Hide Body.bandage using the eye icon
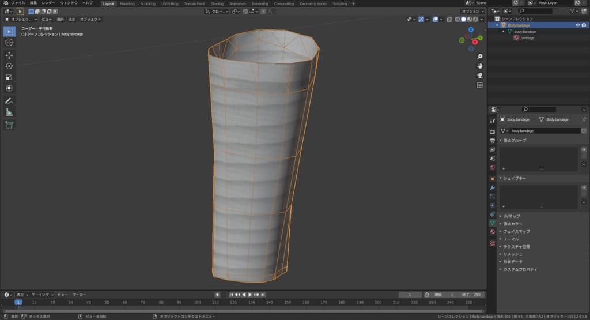 point(577,25)
